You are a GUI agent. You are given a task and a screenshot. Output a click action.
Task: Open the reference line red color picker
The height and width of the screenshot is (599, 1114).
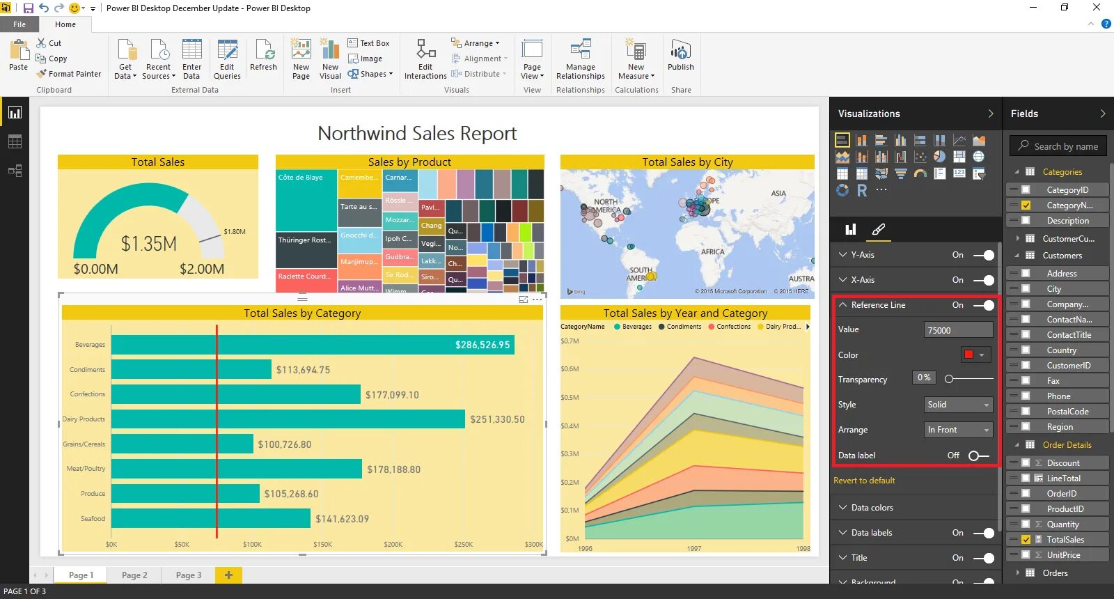pos(975,355)
